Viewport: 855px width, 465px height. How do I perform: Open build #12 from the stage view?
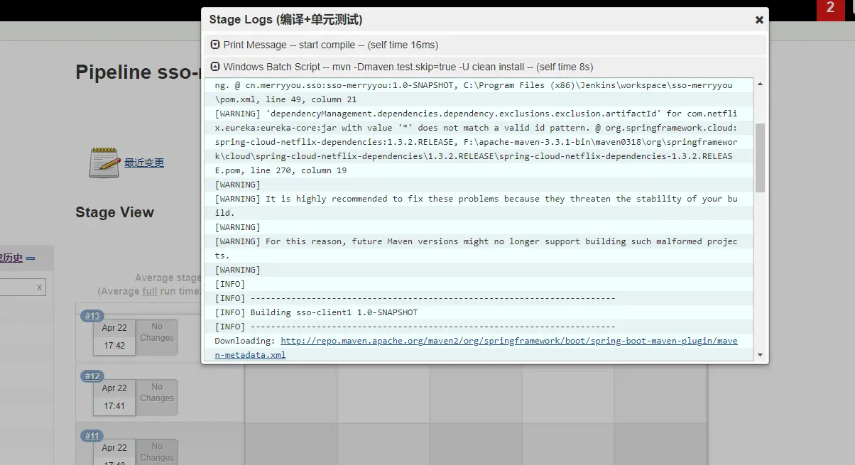point(92,376)
